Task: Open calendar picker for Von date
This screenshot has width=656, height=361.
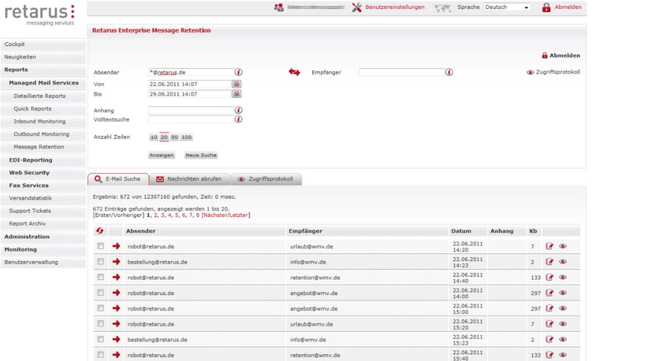Action: point(236,84)
